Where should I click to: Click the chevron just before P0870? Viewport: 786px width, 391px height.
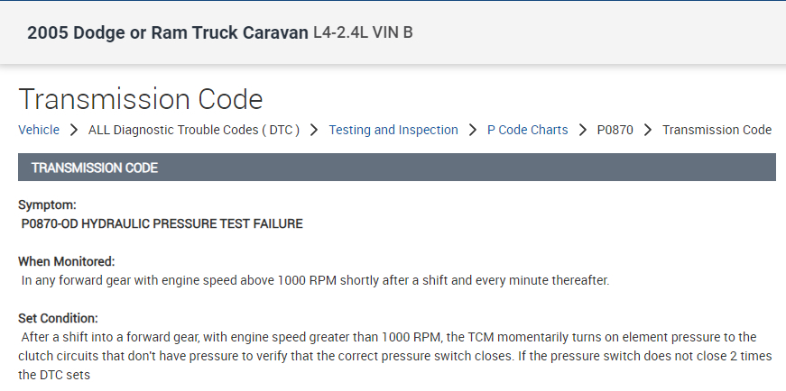[583, 130]
